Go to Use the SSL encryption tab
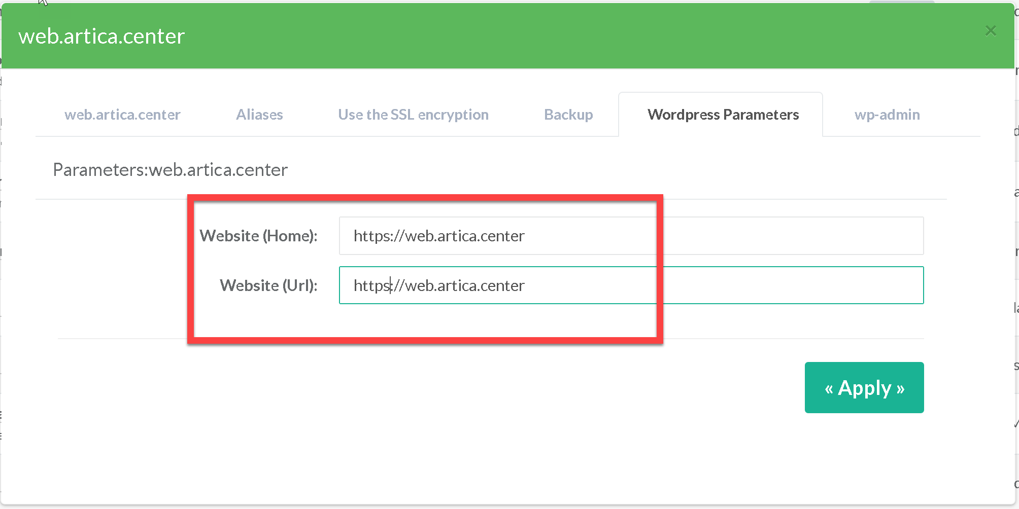Image resolution: width=1019 pixels, height=509 pixels. [413, 115]
